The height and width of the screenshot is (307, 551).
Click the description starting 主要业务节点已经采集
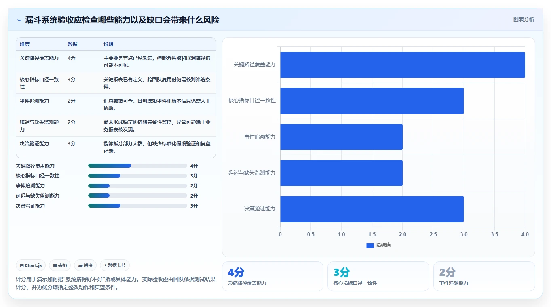157,61
